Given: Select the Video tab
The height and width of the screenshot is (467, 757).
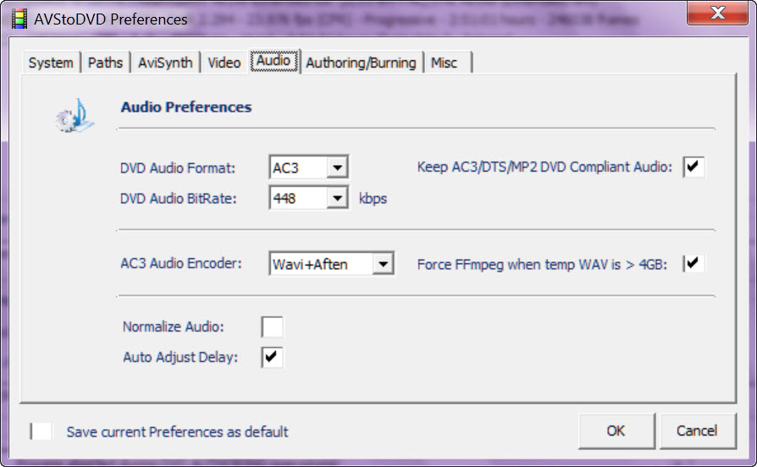Looking at the screenshot, I should point(224,63).
